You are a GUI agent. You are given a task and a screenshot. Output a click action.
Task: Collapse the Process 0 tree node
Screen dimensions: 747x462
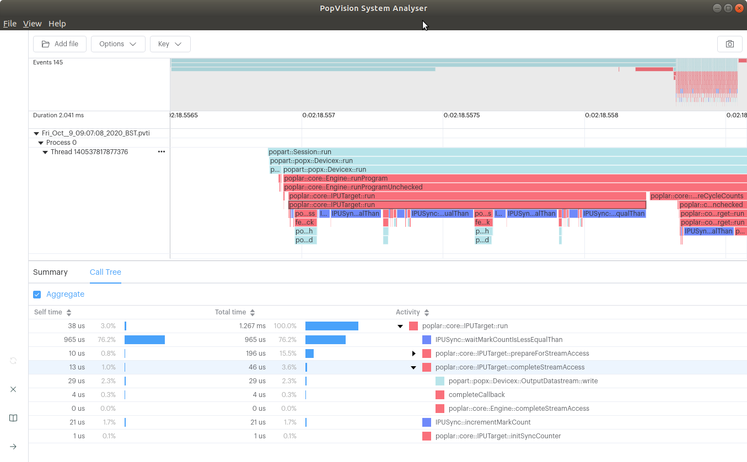(41, 143)
